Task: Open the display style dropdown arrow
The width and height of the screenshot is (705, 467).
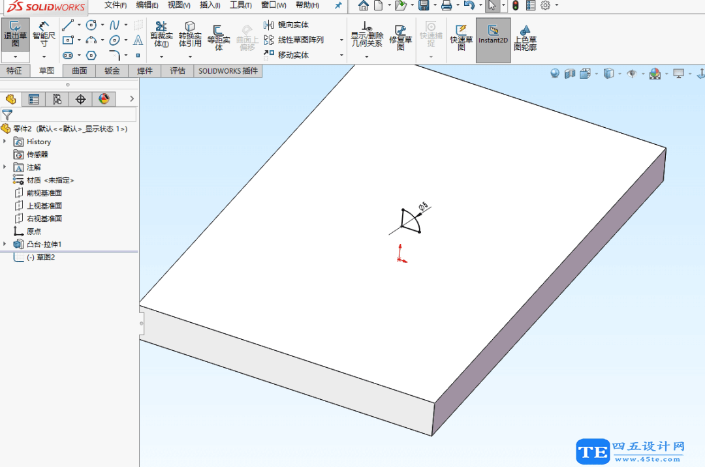Action: (x=619, y=74)
